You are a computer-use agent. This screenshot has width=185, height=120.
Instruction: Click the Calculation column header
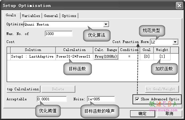pos(74,50)
